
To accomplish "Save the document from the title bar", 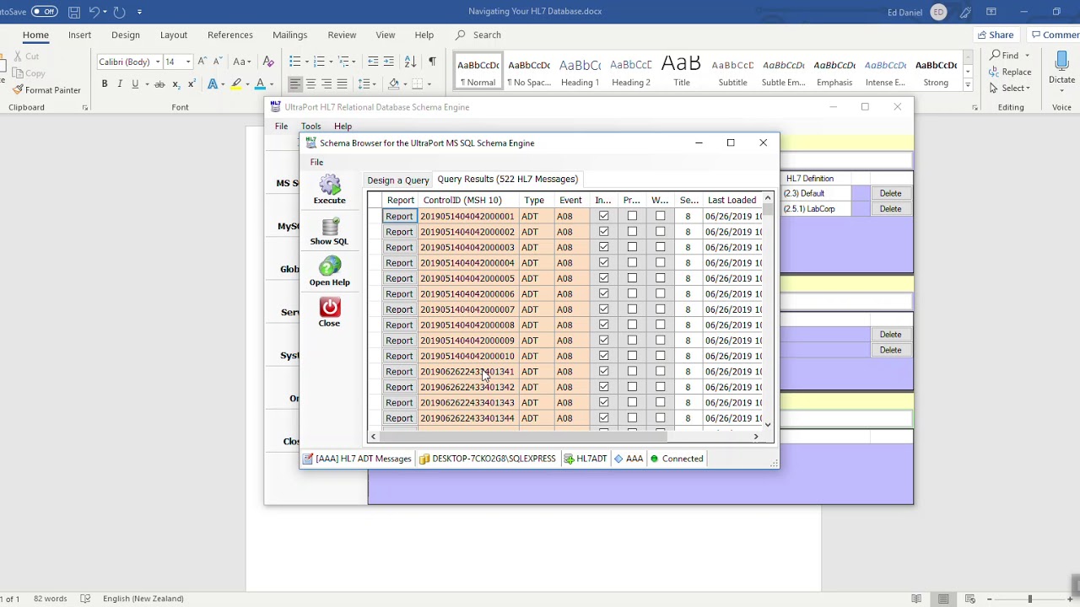I will 74,12.
